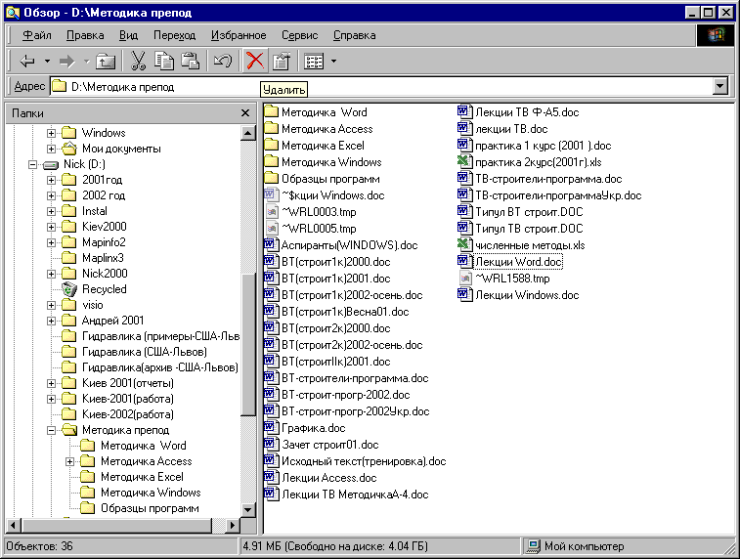Viewport: 740px width, 559px height.
Task: Expand Методичка Access in the tree
Action: (x=69, y=461)
